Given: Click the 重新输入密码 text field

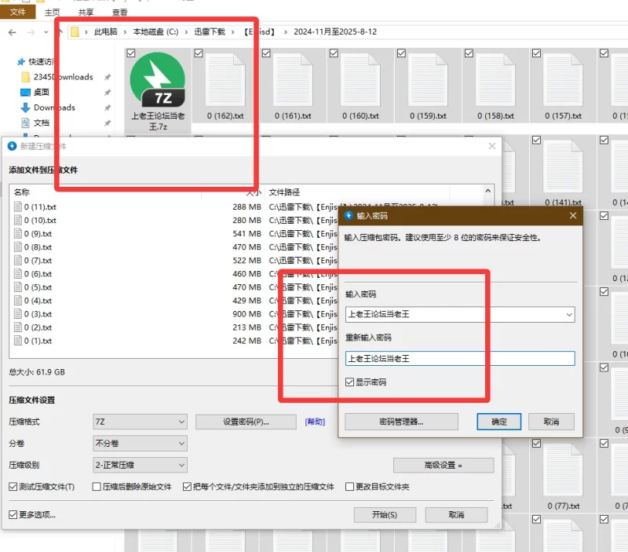Looking at the screenshot, I should [x=460, y=359].
